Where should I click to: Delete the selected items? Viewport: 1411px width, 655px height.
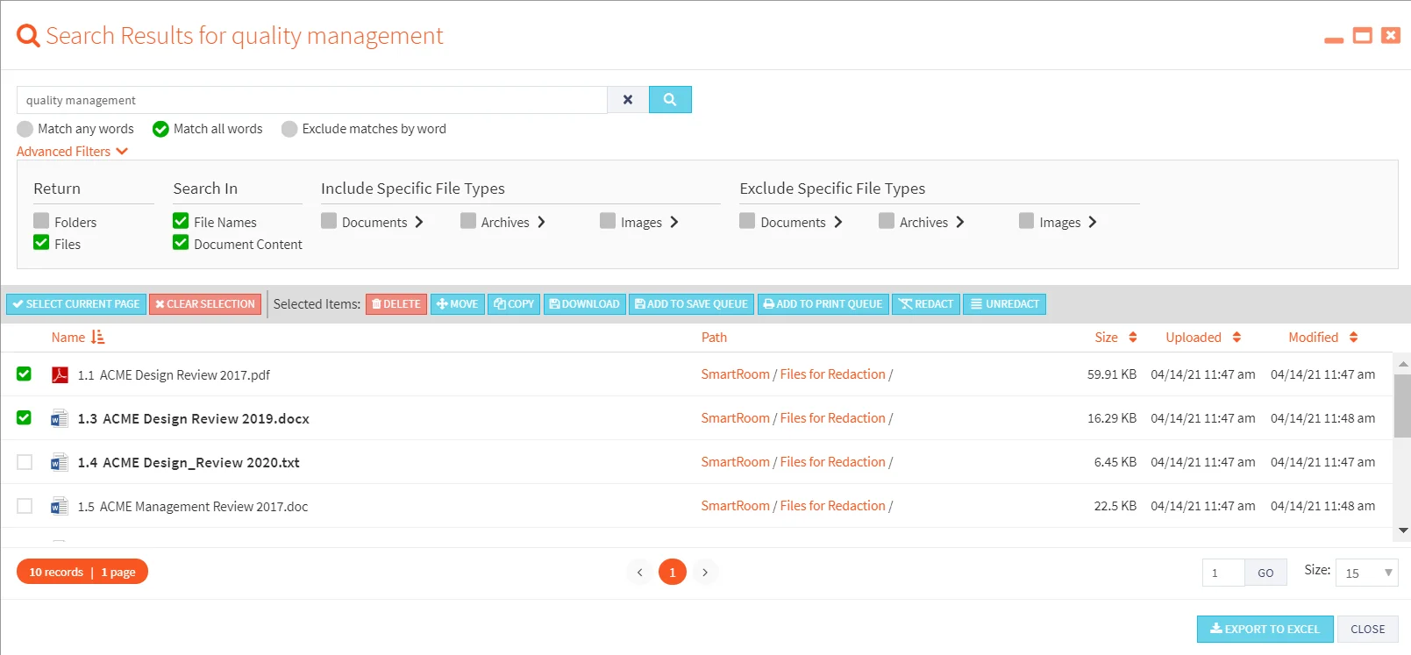(x=396, y=304)
